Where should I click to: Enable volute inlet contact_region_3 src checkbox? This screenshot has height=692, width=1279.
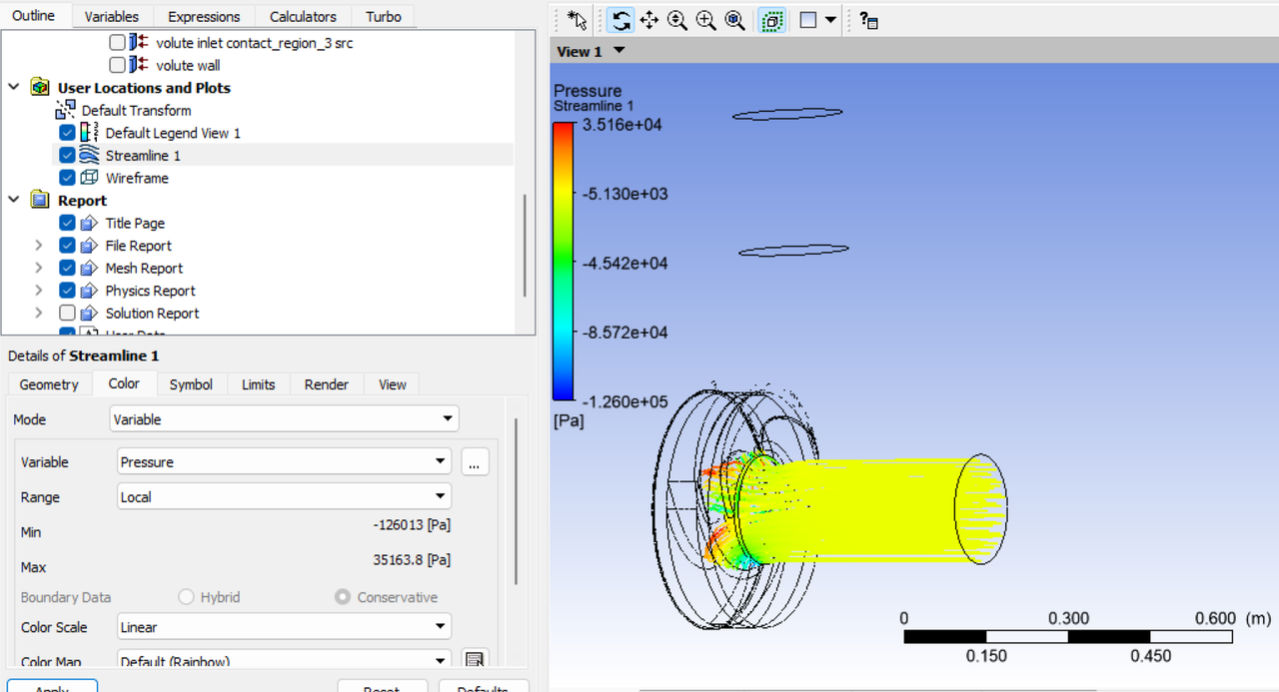coord(117,43)
